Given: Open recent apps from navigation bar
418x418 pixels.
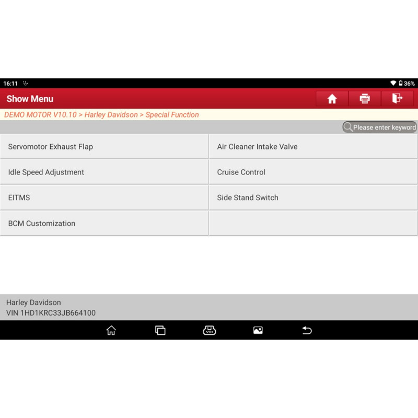Looking at the screenshot, I should coord(160,330).
